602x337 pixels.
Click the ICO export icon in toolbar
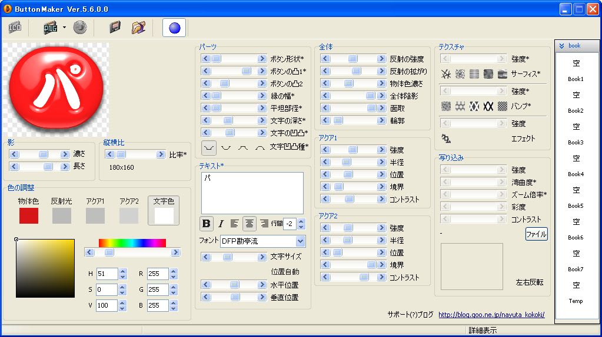pyautogui.click(x=15, y=28)
